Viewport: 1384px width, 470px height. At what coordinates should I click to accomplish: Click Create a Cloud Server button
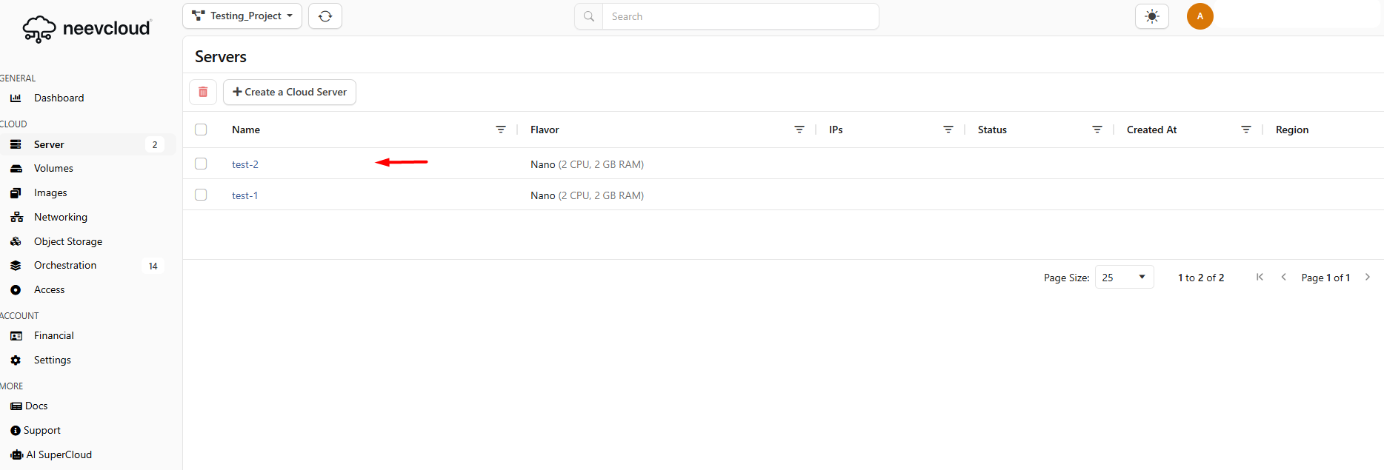290,92
